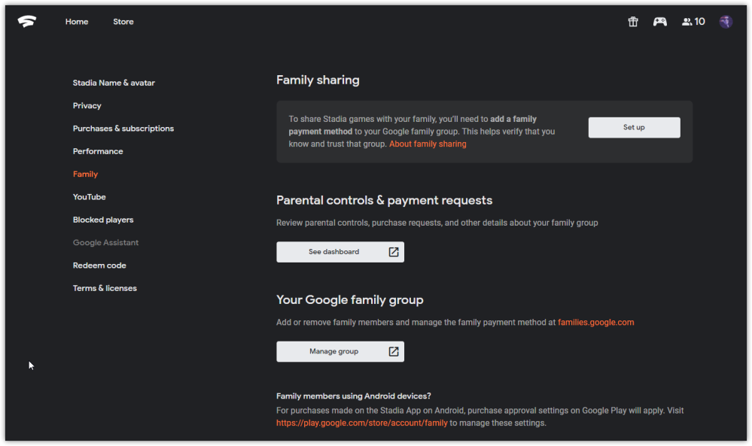Click external-link icon on Manage group
Image resolution: width=752 pixels, height=446 pixels.
tap(394, 351)
